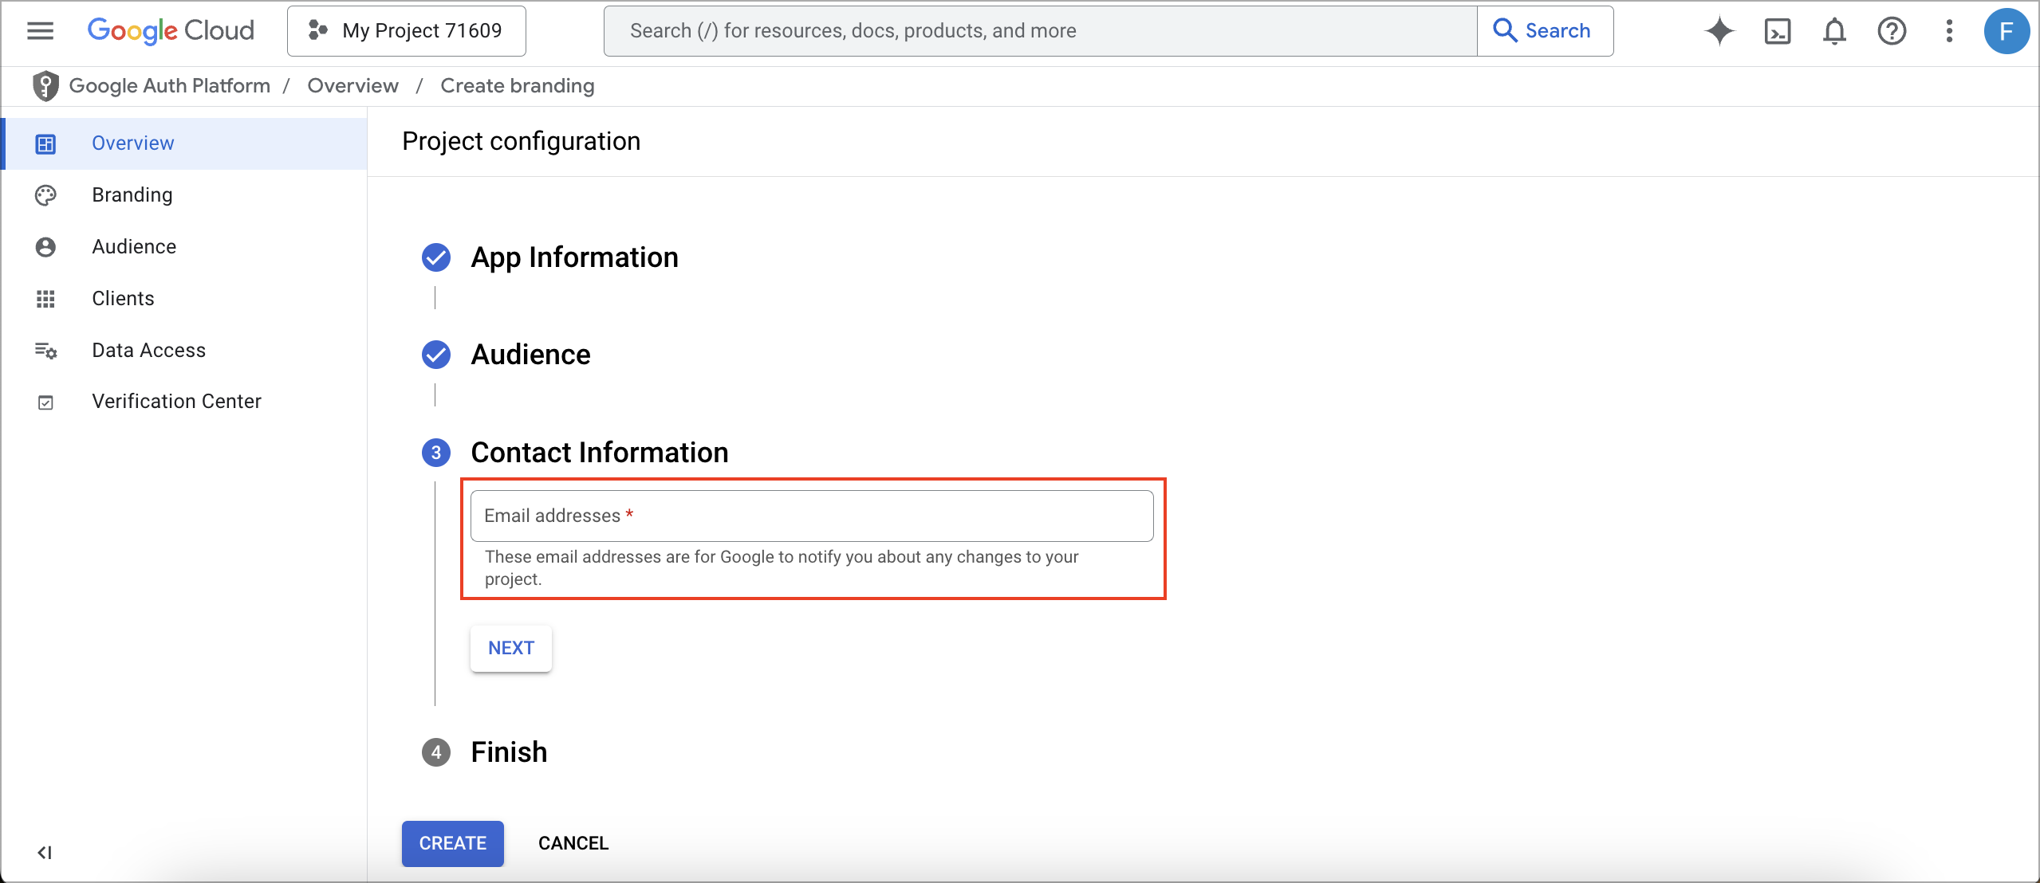Viewport: 2040px width, 883px height.
Task: Click the Branding palette icon
Action: 45,195
